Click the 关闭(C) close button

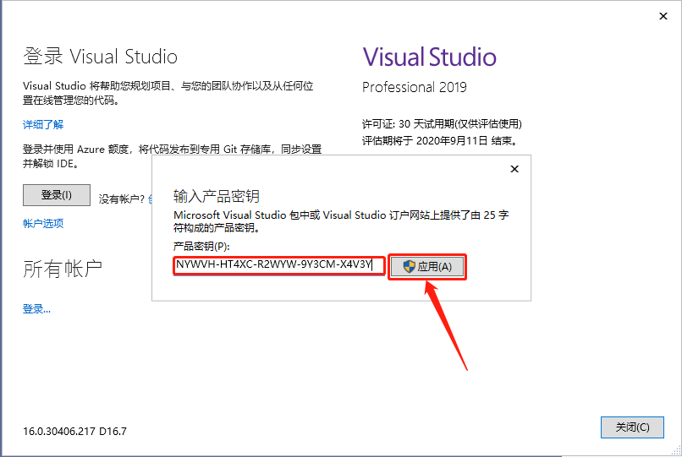(x=632, y=427)
